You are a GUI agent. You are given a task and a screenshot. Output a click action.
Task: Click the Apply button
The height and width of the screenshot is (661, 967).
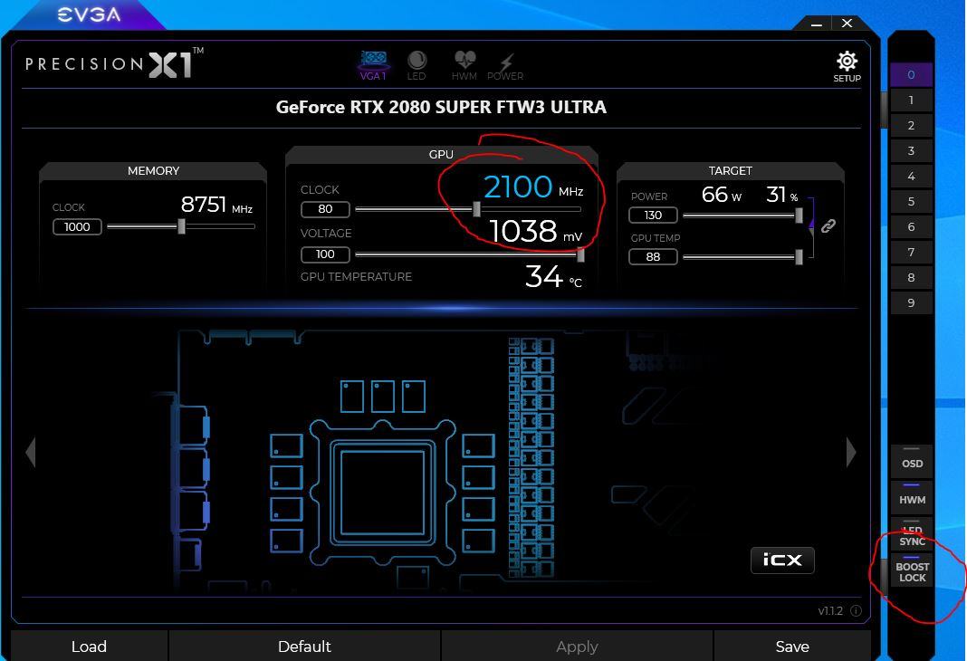pyautogui.click(x=577, y=646)
